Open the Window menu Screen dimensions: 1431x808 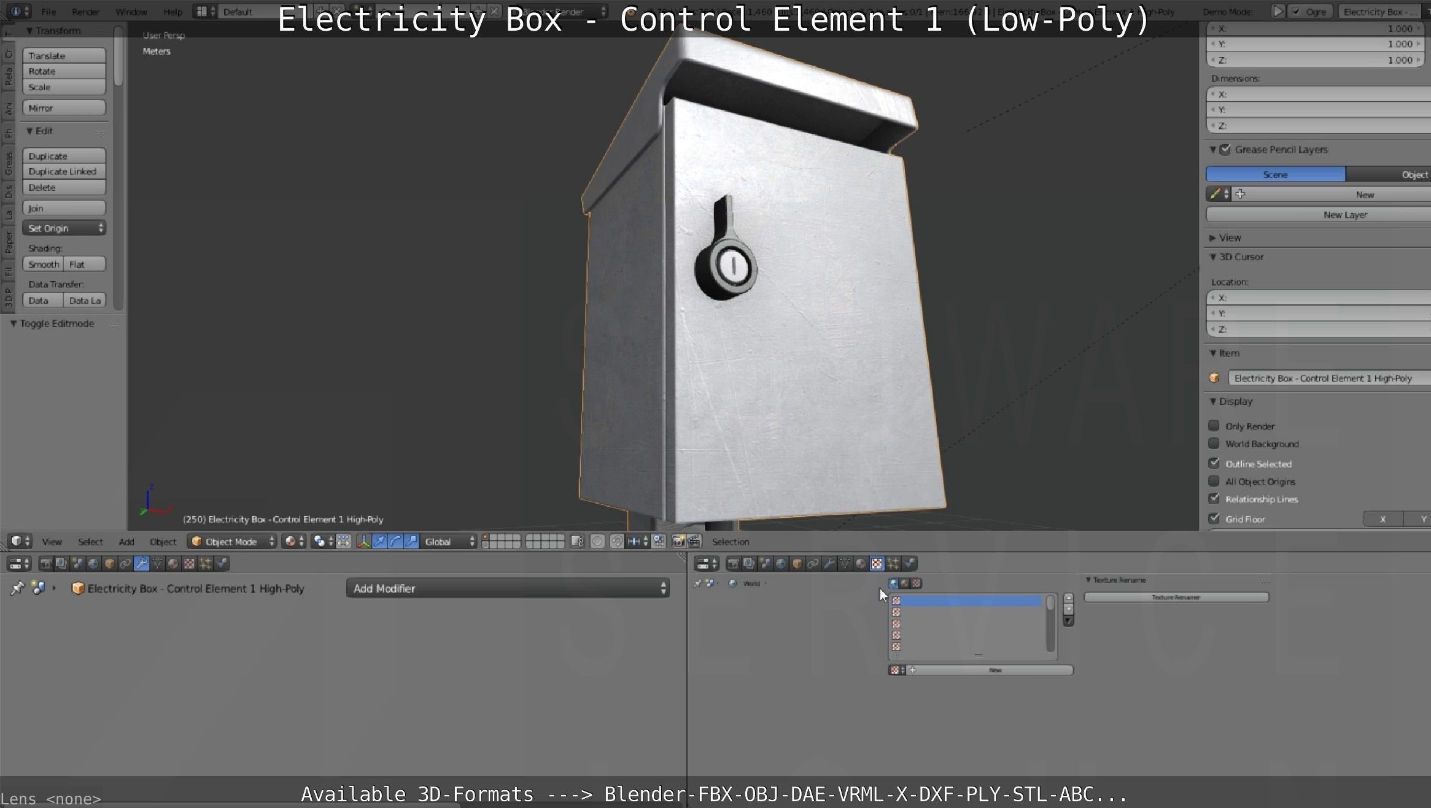[131, 12]
